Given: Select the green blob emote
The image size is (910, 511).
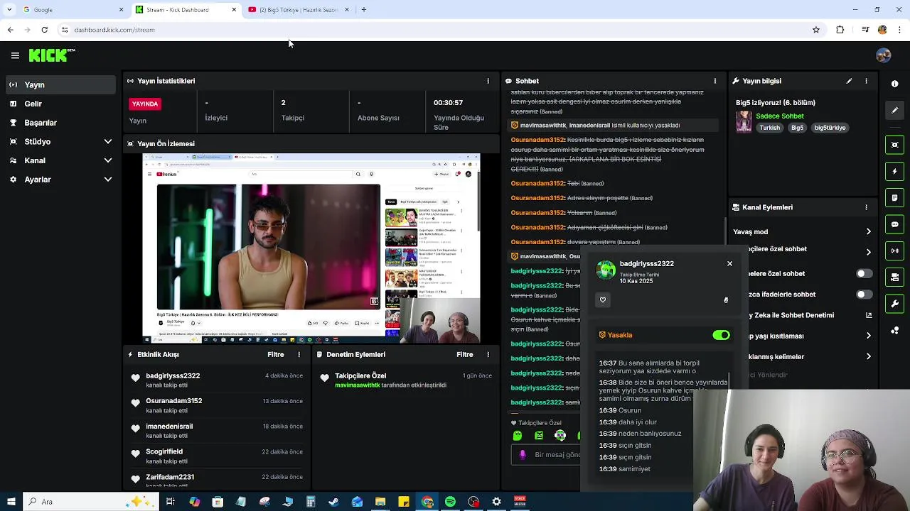Looking at the screenshot, I should (518, 436).
